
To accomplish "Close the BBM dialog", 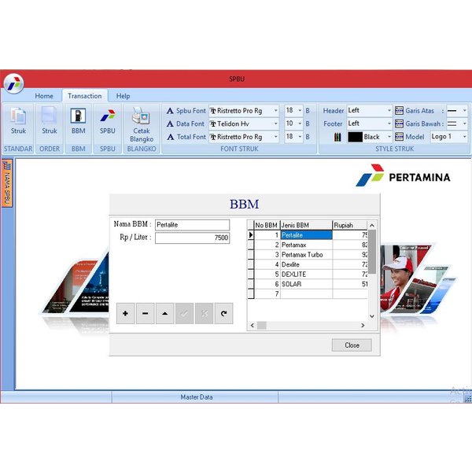I will (352, 345).
